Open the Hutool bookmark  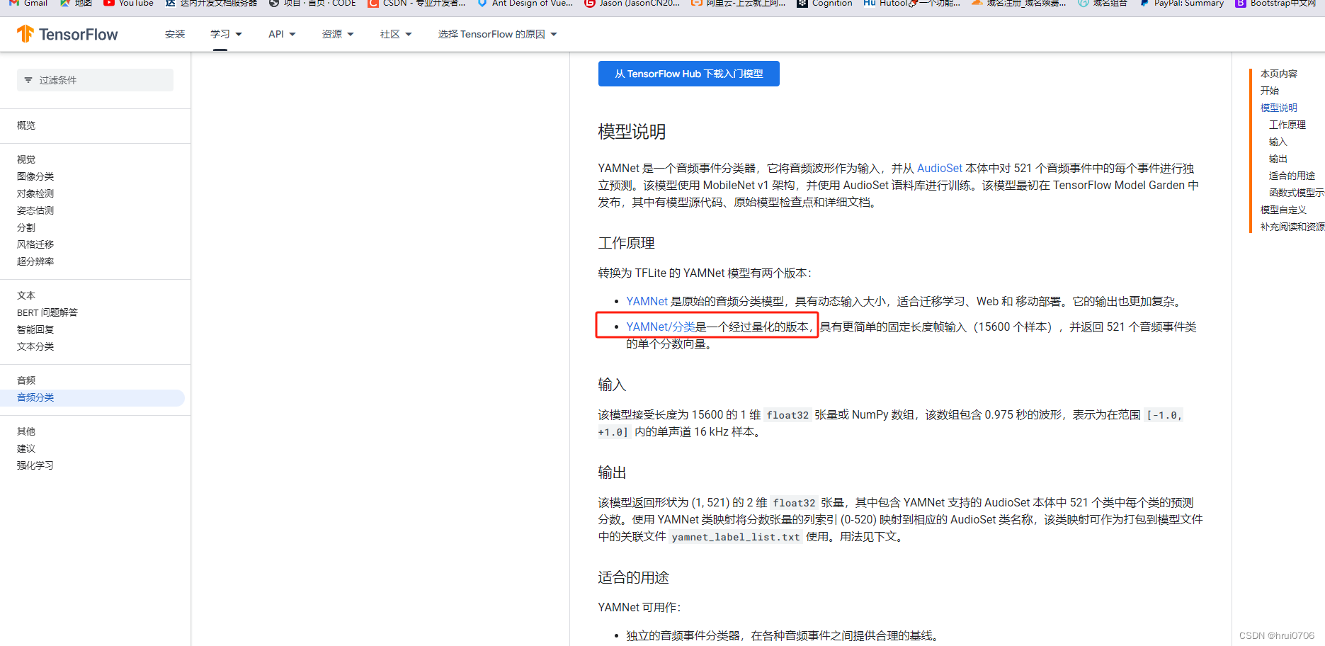point(912,4)
